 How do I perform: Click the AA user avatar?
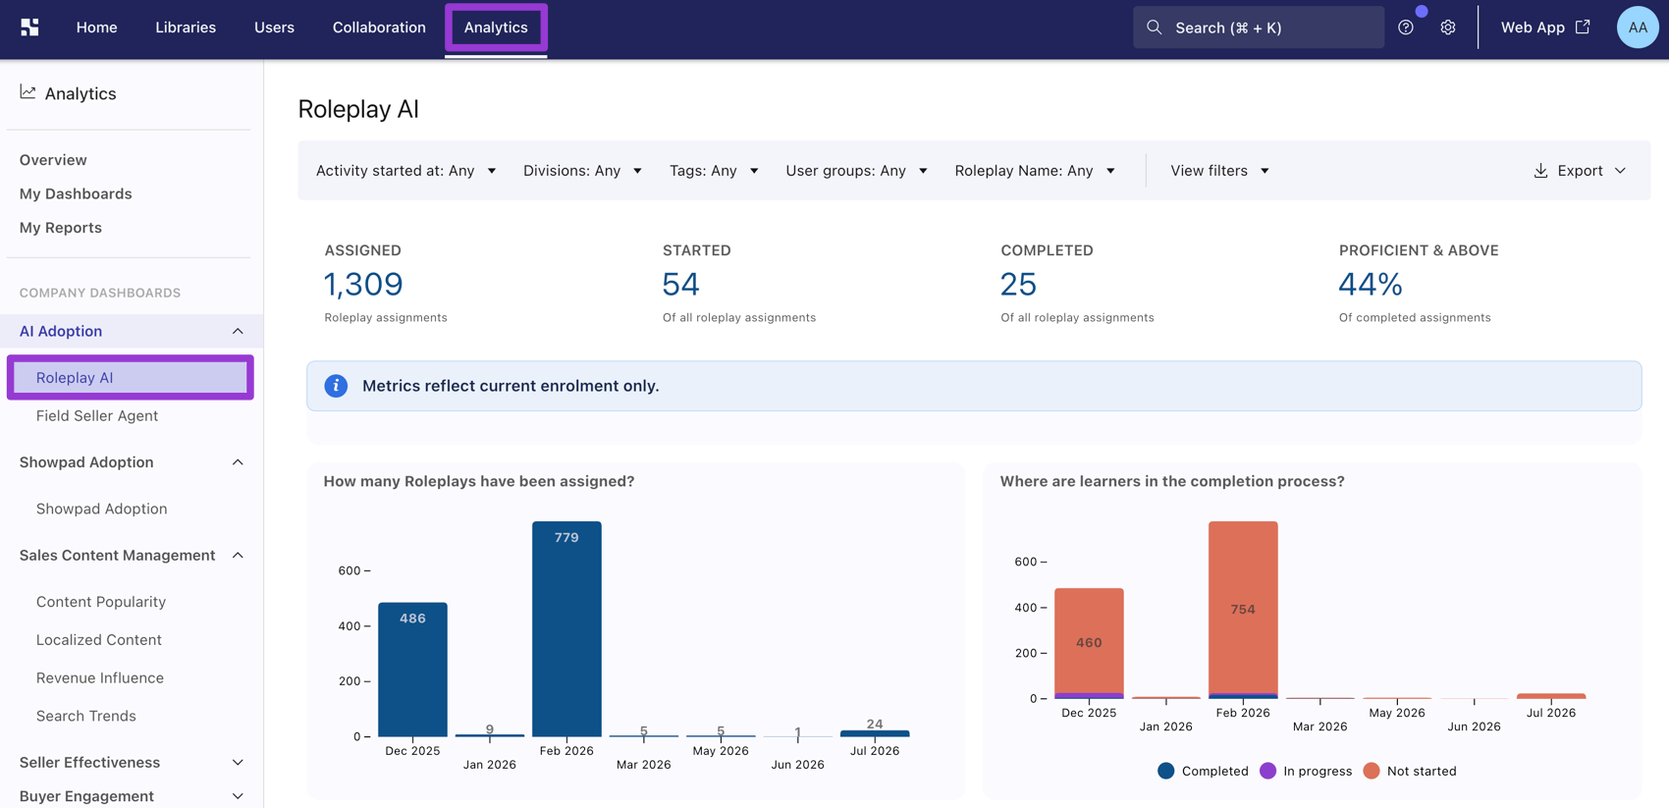(1638, 27)
